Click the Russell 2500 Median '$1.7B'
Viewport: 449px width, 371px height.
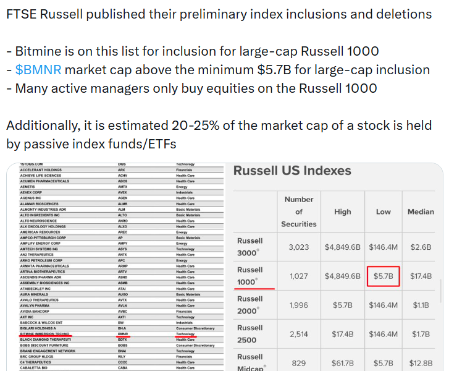point(421,334)
